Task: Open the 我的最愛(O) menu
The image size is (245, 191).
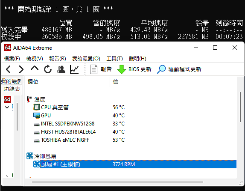Action: [86, 59]
